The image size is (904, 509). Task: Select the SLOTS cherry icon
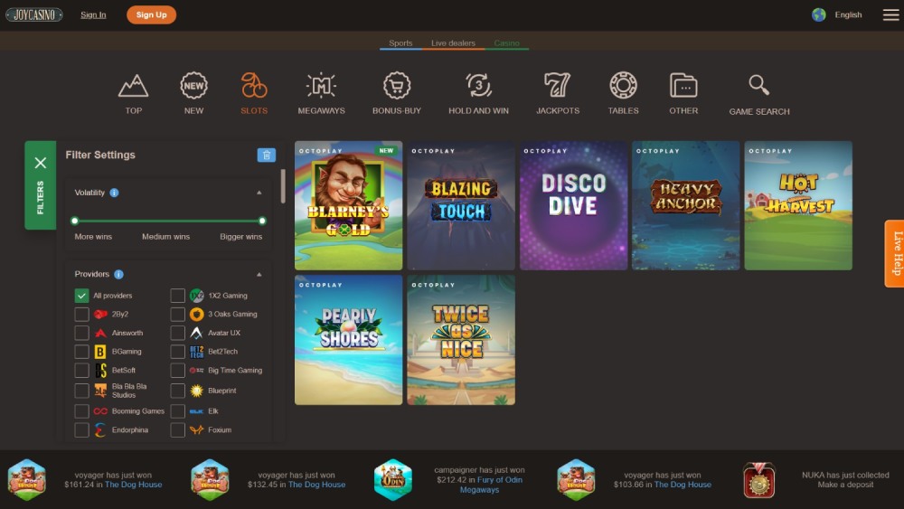[254, 86]
